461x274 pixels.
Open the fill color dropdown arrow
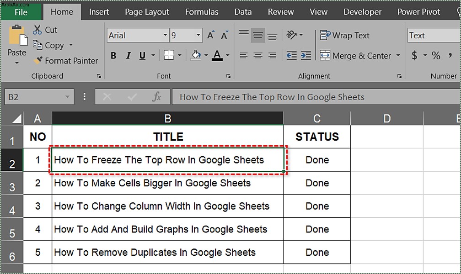[x=206, y=55]
